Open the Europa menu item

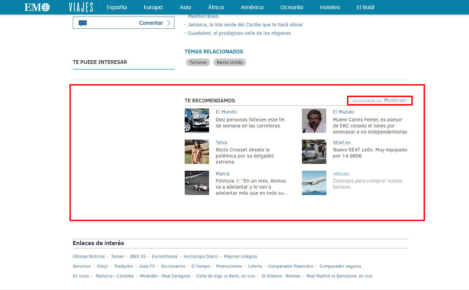tap(153, 7)
